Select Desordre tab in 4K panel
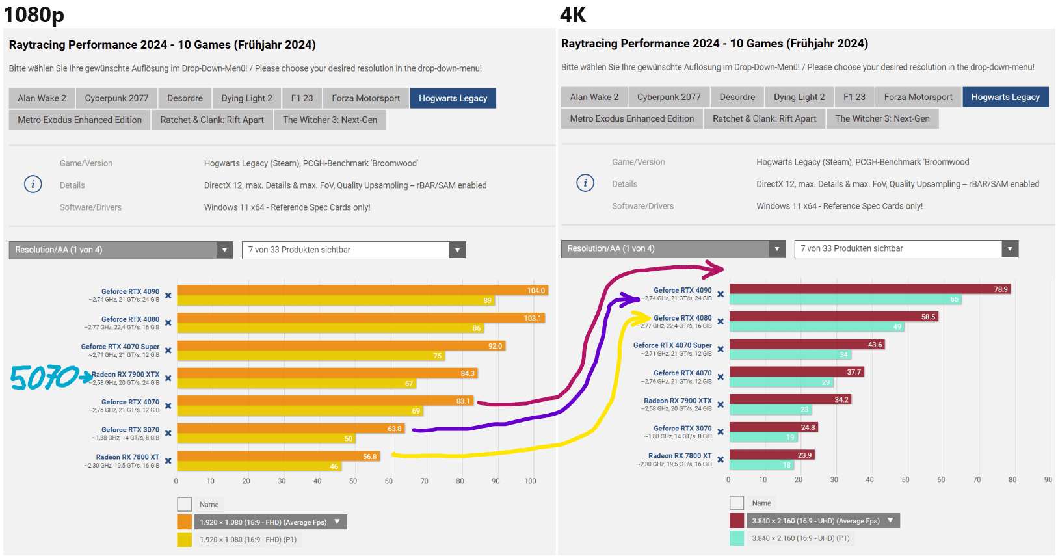This screenshot has width=1058, height=556. point(737,97)
